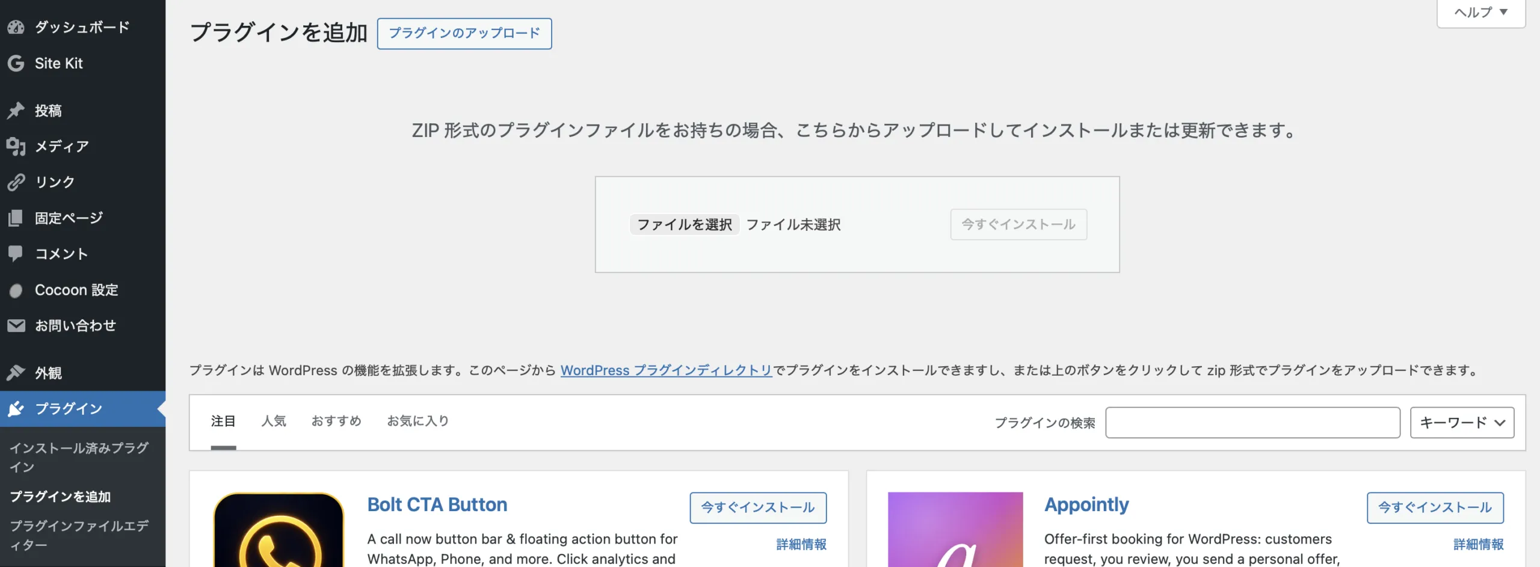Viewport: 1540px width, 567px height.
Task: Open お問い合わせ menu item
Action: click(82, 326)
